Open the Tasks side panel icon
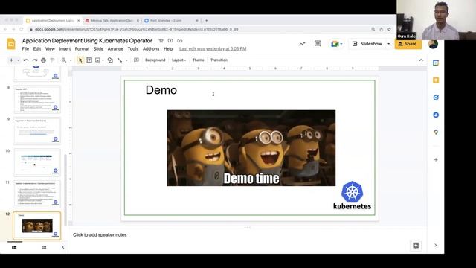 pos(436,98)
